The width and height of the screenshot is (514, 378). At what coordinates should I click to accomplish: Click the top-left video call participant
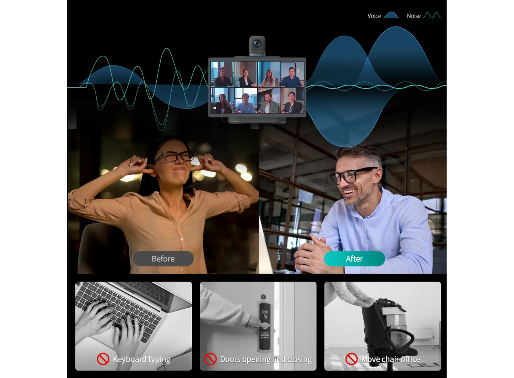[x=222, y=74]
